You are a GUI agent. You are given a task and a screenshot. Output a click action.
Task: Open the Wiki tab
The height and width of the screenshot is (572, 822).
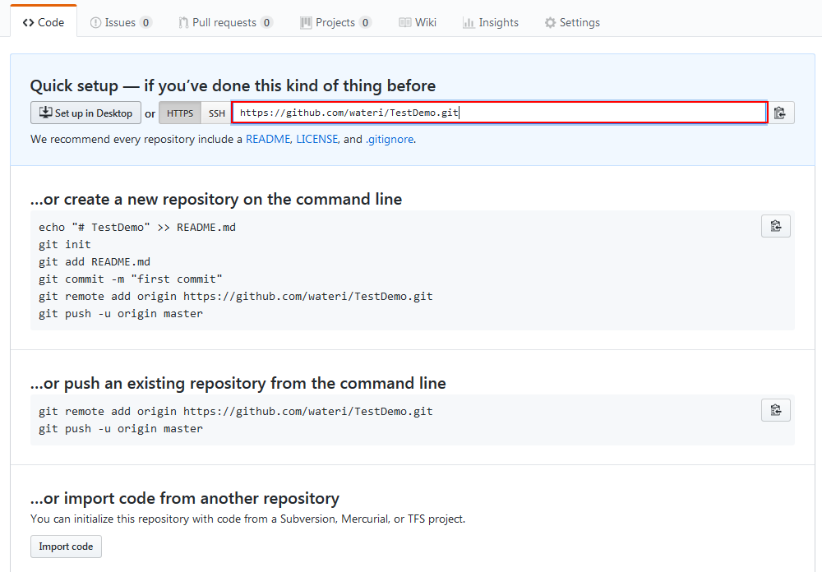click(x=418, y=22)
